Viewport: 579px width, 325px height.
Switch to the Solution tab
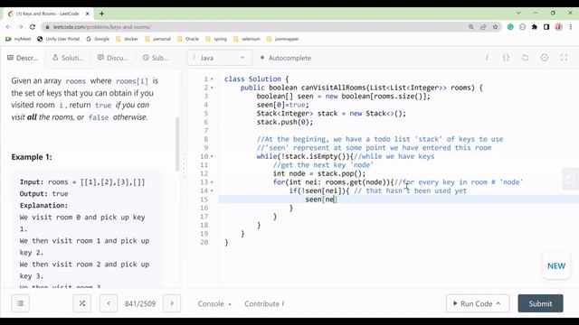pyautogui.click(x=69, y=58)
